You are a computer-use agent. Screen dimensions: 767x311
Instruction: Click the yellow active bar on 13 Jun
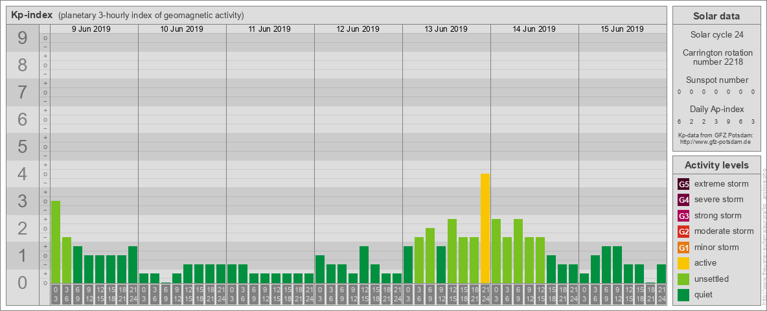(485, 228)
